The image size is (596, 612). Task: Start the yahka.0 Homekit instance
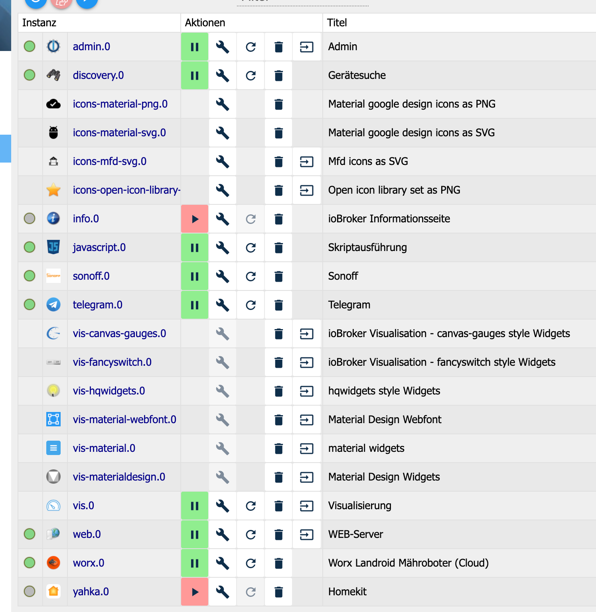[x=195, y=592]
